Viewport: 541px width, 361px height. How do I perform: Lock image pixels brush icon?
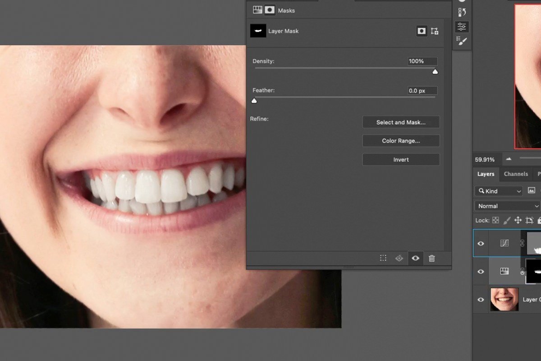click(507, 220)
